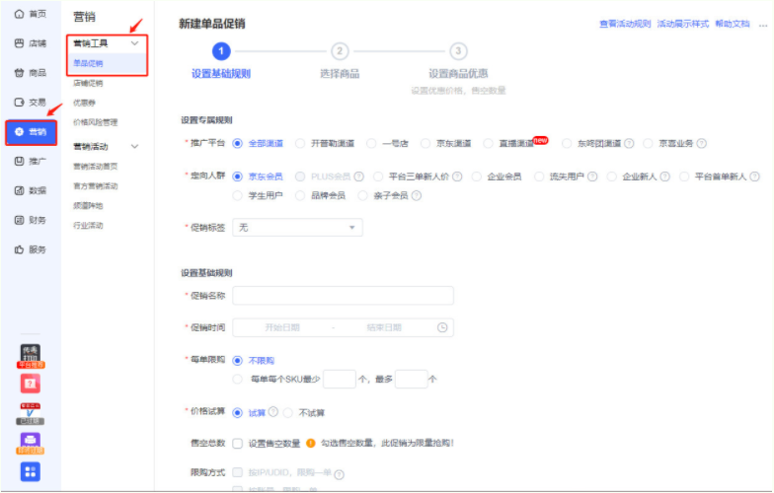Open the 促销标签 dropdown showing 无

click(x=298, y=227)
